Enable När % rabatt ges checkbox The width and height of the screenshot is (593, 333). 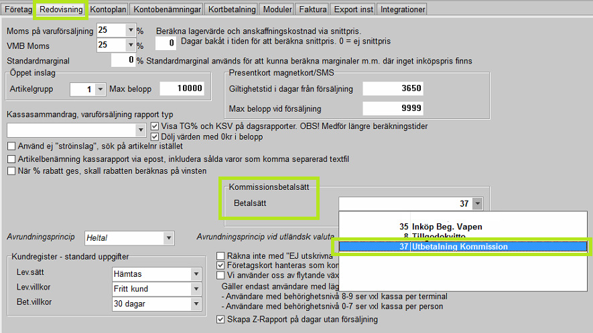(x=11, y=171)
